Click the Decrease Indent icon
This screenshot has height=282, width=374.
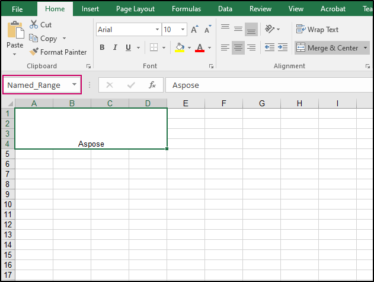click(x=270, y=47)
